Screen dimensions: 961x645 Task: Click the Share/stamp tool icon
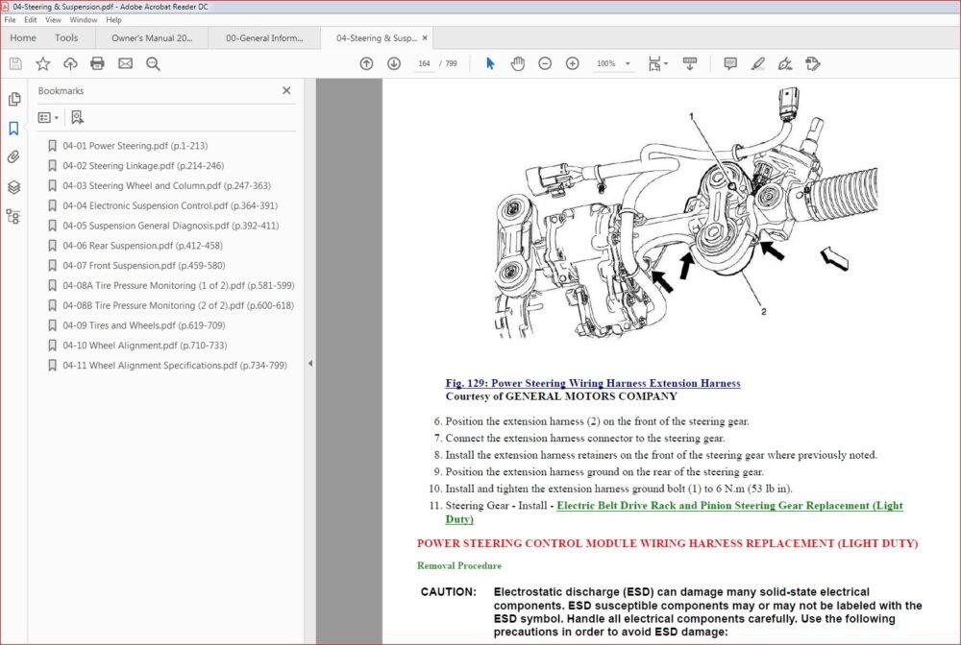[x=813, y=63]
